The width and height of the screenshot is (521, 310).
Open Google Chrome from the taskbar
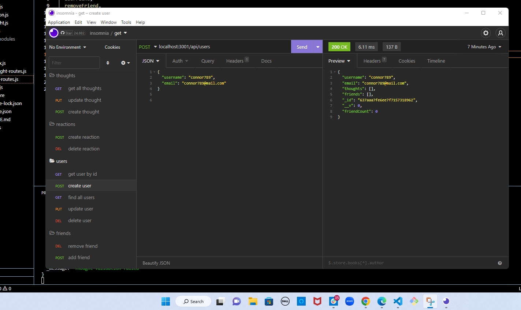pos(365,301)
